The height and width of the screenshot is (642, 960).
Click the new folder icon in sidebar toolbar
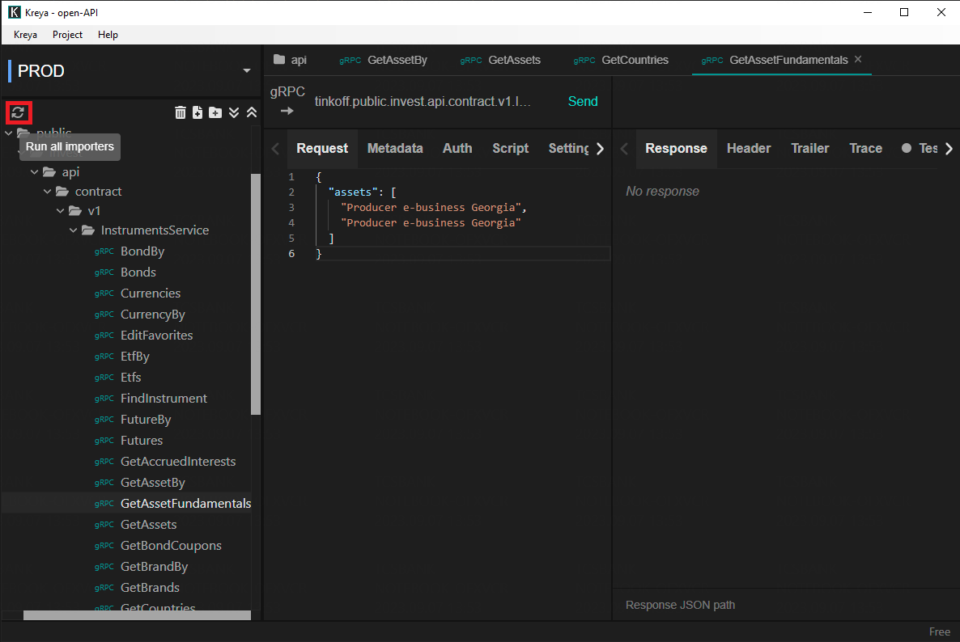[215, 112]
